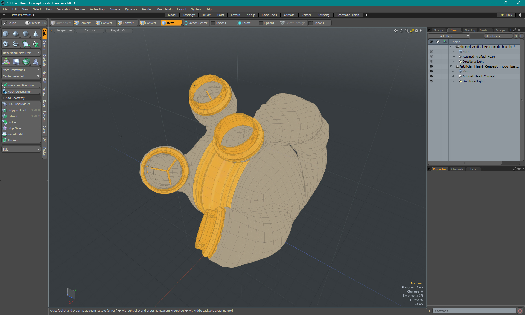
Task: Select the Center Selected dropdown
Action: [x=21, y=76]
